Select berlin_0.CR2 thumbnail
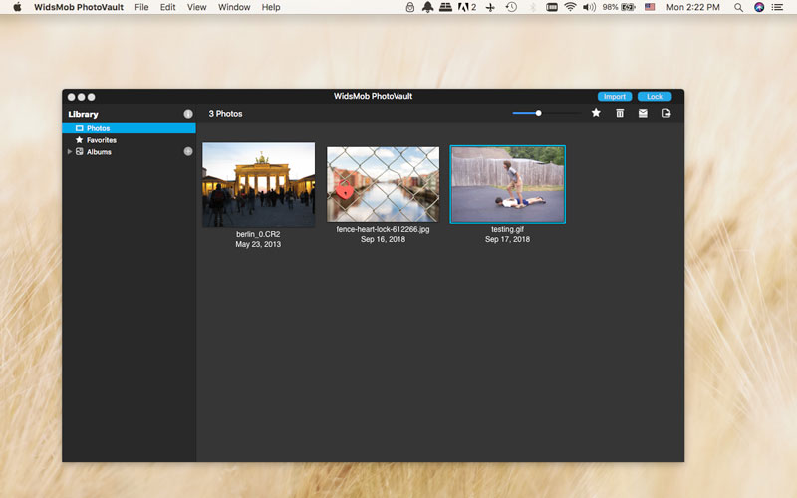Image resolution: width=797 pixels, height=498 pixels. coord(259,185)
